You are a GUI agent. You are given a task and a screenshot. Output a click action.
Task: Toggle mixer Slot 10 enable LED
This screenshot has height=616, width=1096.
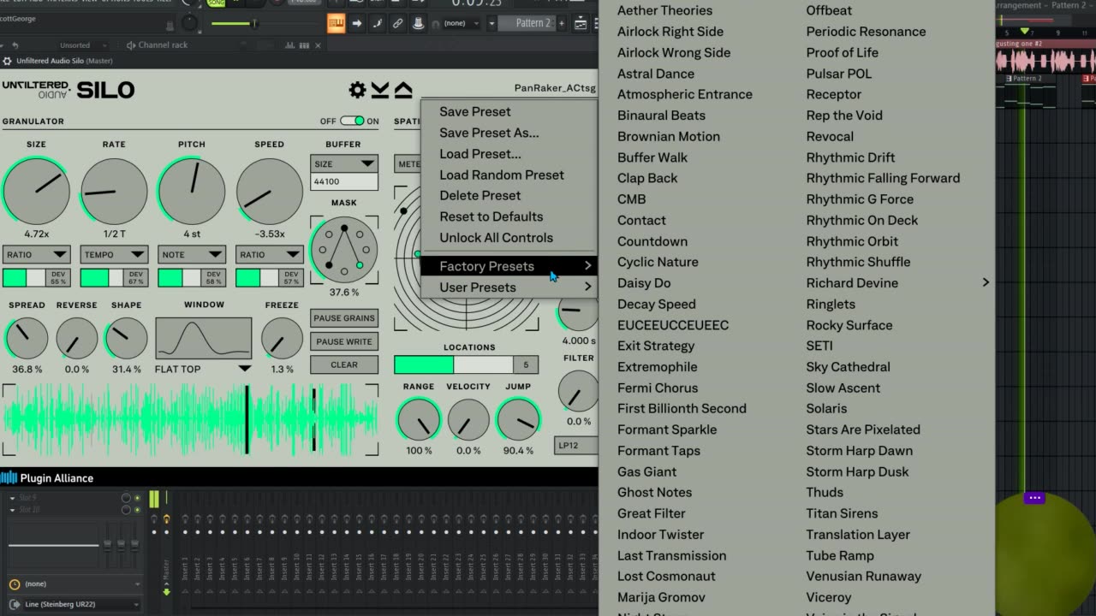pyautogui.click(x=136, y=509)
